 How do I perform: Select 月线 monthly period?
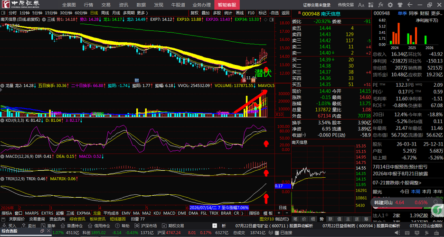click(116, 13)
